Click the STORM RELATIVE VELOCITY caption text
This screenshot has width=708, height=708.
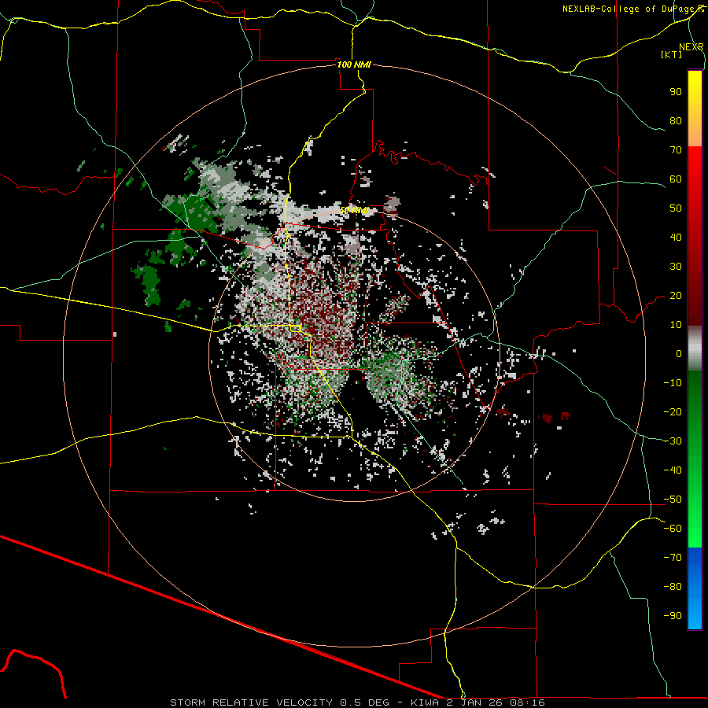[251, 702]
